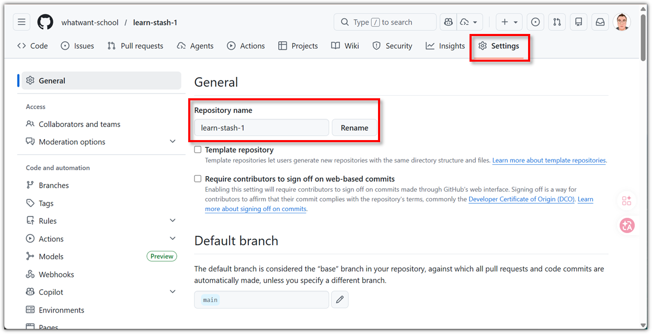Open Developer Certificate of Origin link
The image size is (652, 334).
click(522, 199)
